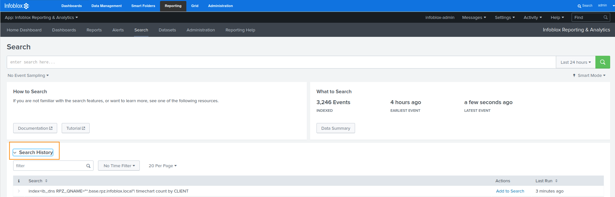
Task: Open the Help dropdown
Action: 557,18
